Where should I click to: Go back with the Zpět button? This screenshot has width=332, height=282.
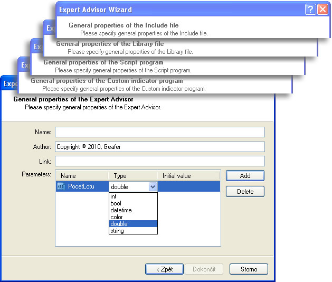(164, 269)
